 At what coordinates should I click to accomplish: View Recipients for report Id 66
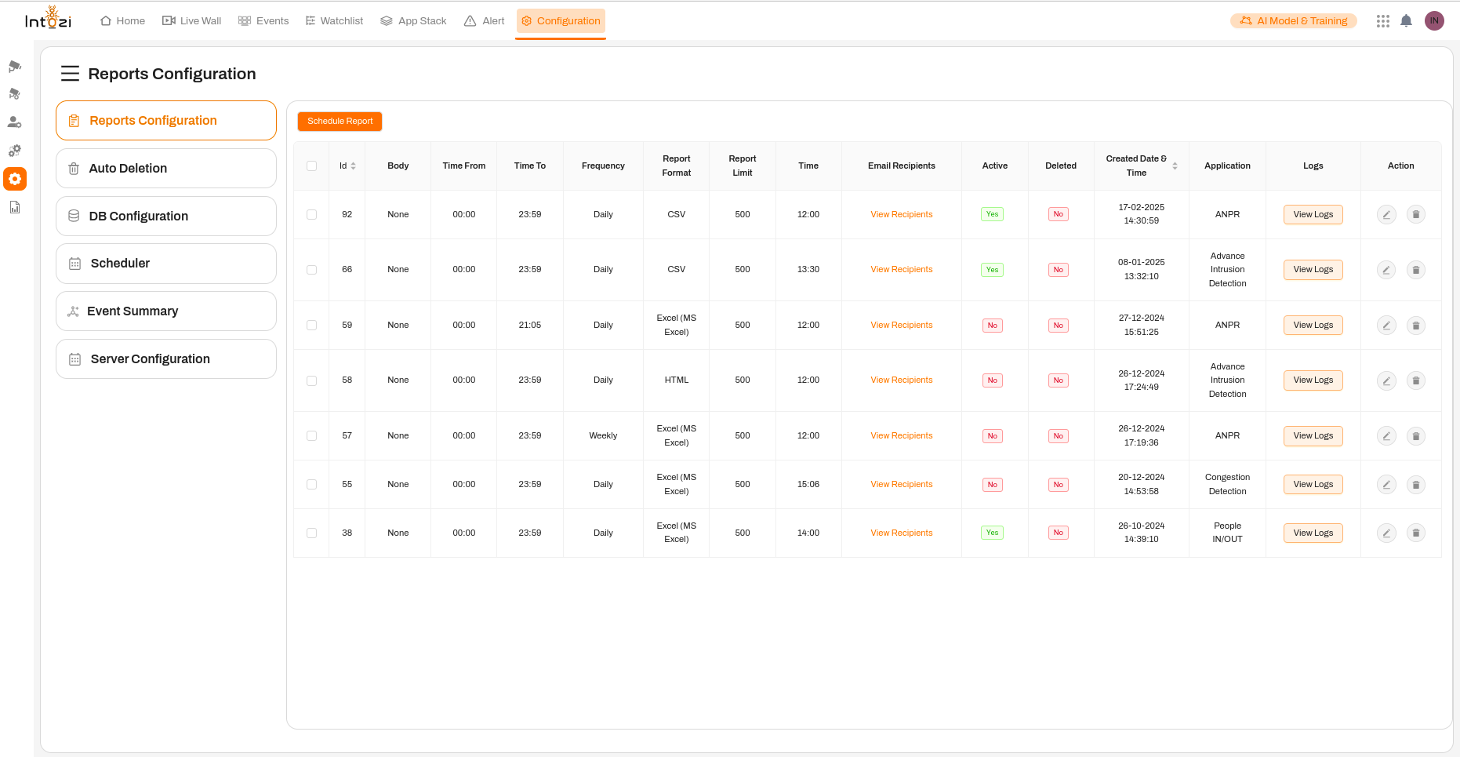tap(901, 269)
